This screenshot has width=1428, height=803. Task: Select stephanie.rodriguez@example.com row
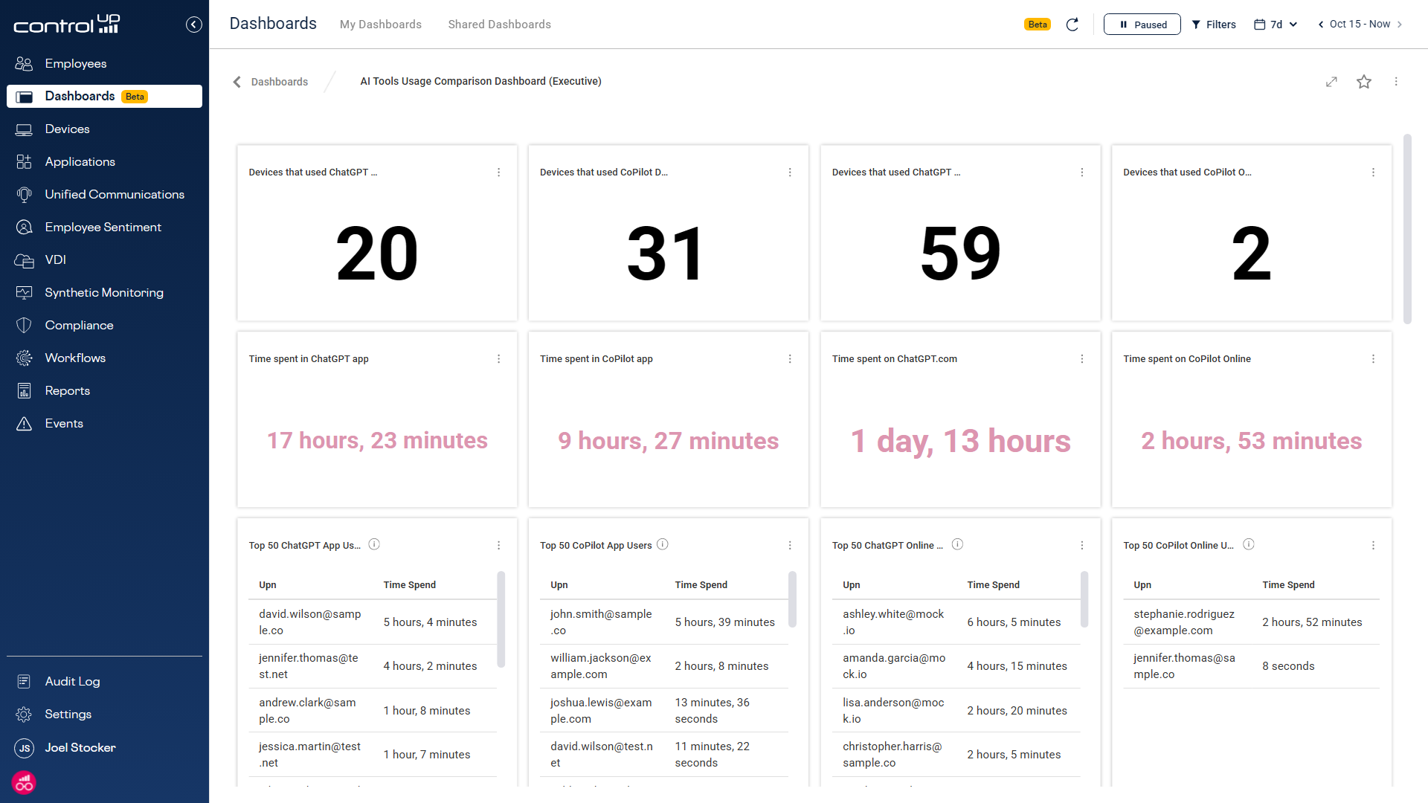pos(1251,622)
